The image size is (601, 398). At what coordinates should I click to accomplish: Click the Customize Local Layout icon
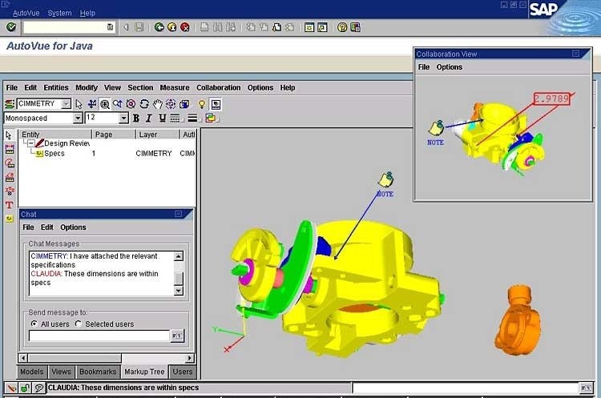point(355,27)
